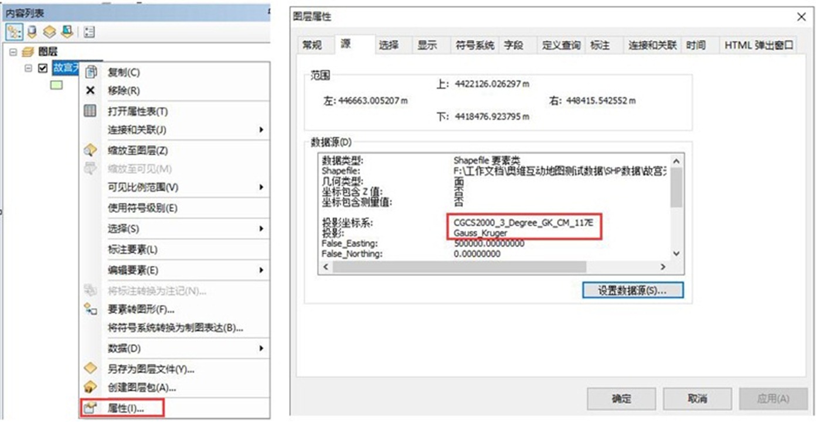Viewport: 816px width, 422px height.
Task: Click the List By Visibility icon
Action: 49,31
